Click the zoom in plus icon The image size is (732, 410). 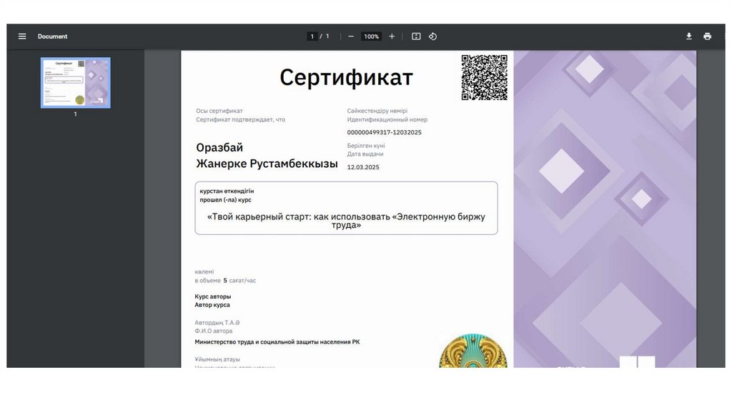(392, 36)
